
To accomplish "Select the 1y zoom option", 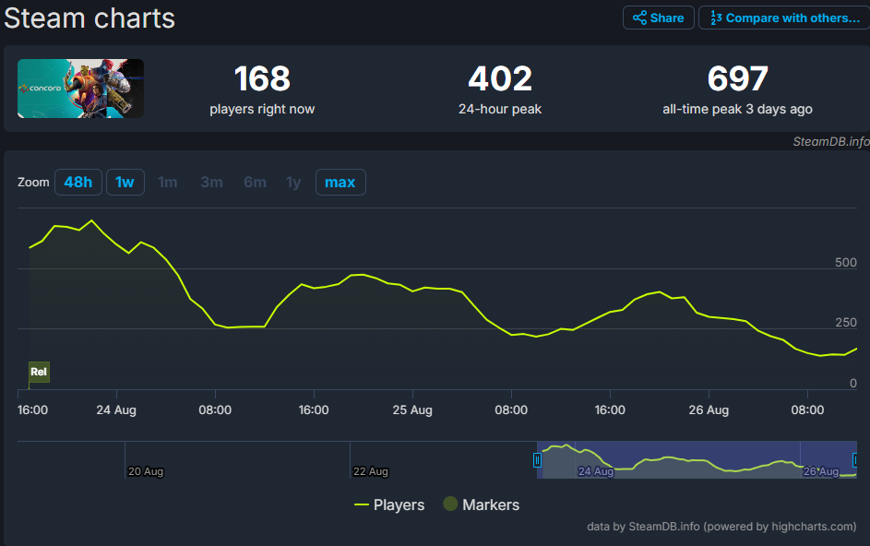I will pyautogui.click(x=293, y=182).
